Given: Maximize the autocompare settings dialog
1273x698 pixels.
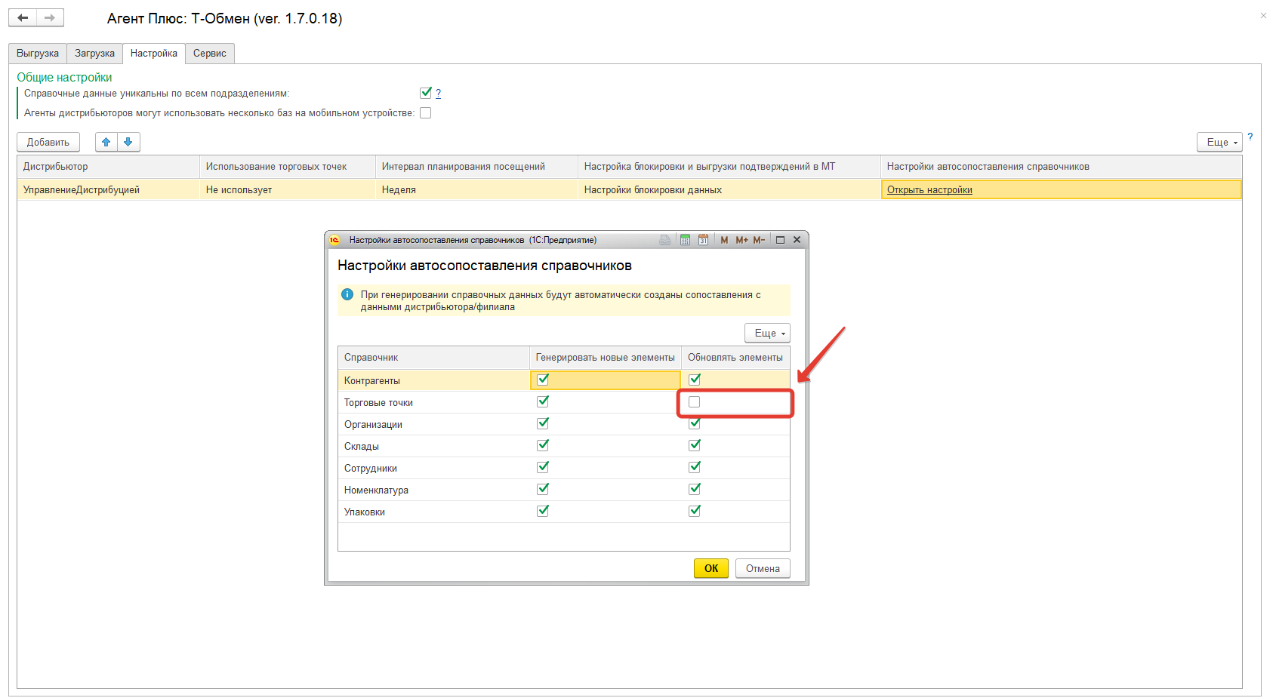Looking at the screenshot, I should click(780, 240).
